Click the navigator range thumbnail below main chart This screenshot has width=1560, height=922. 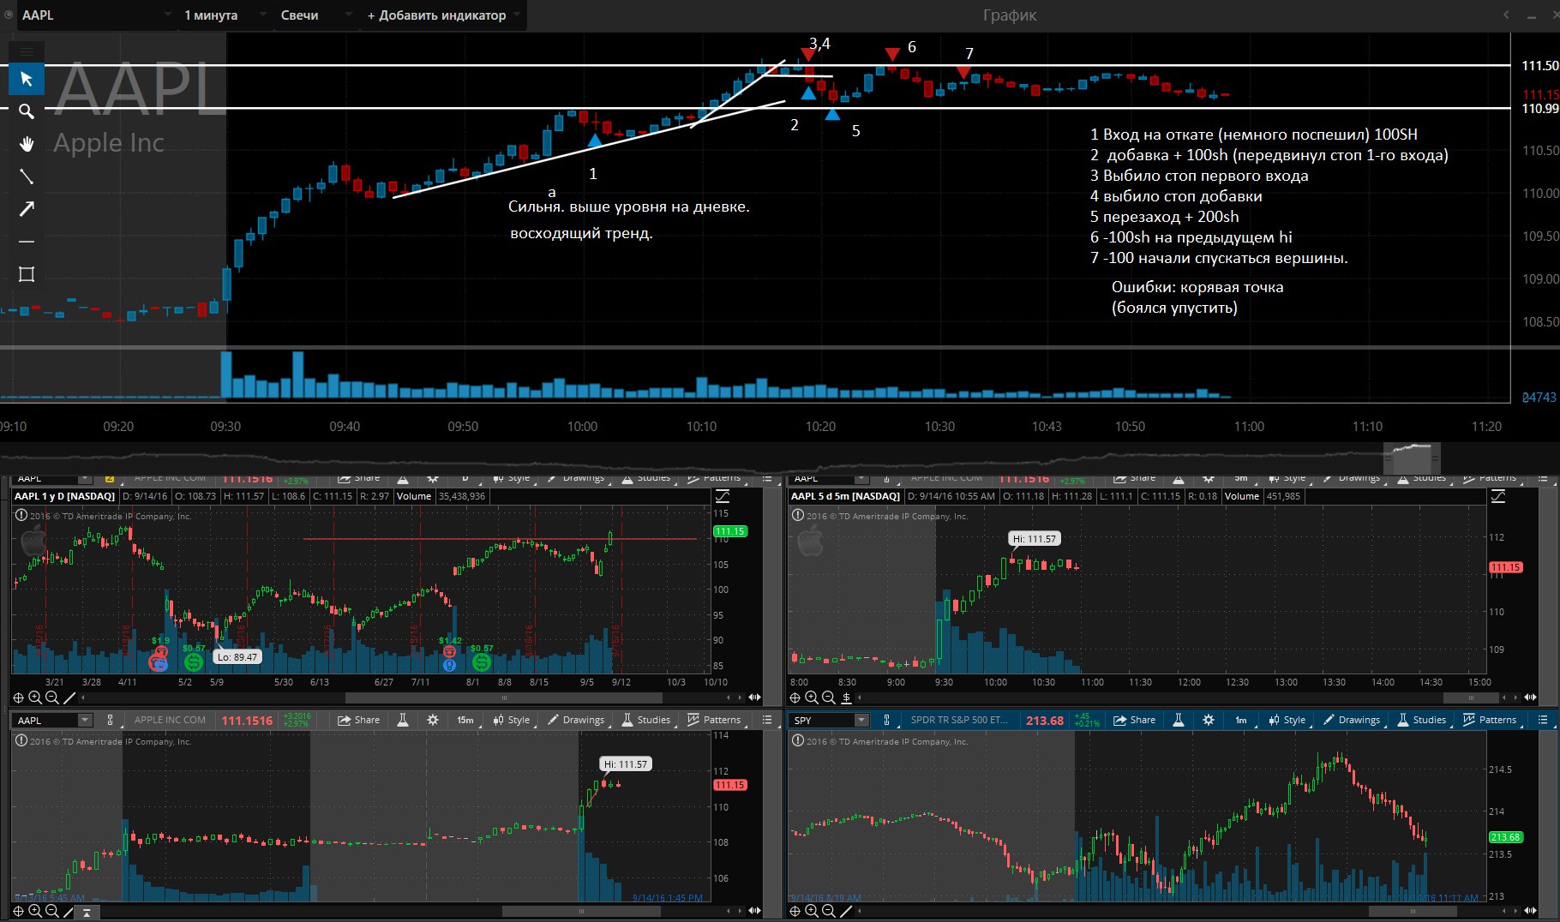pos(1412,458)
